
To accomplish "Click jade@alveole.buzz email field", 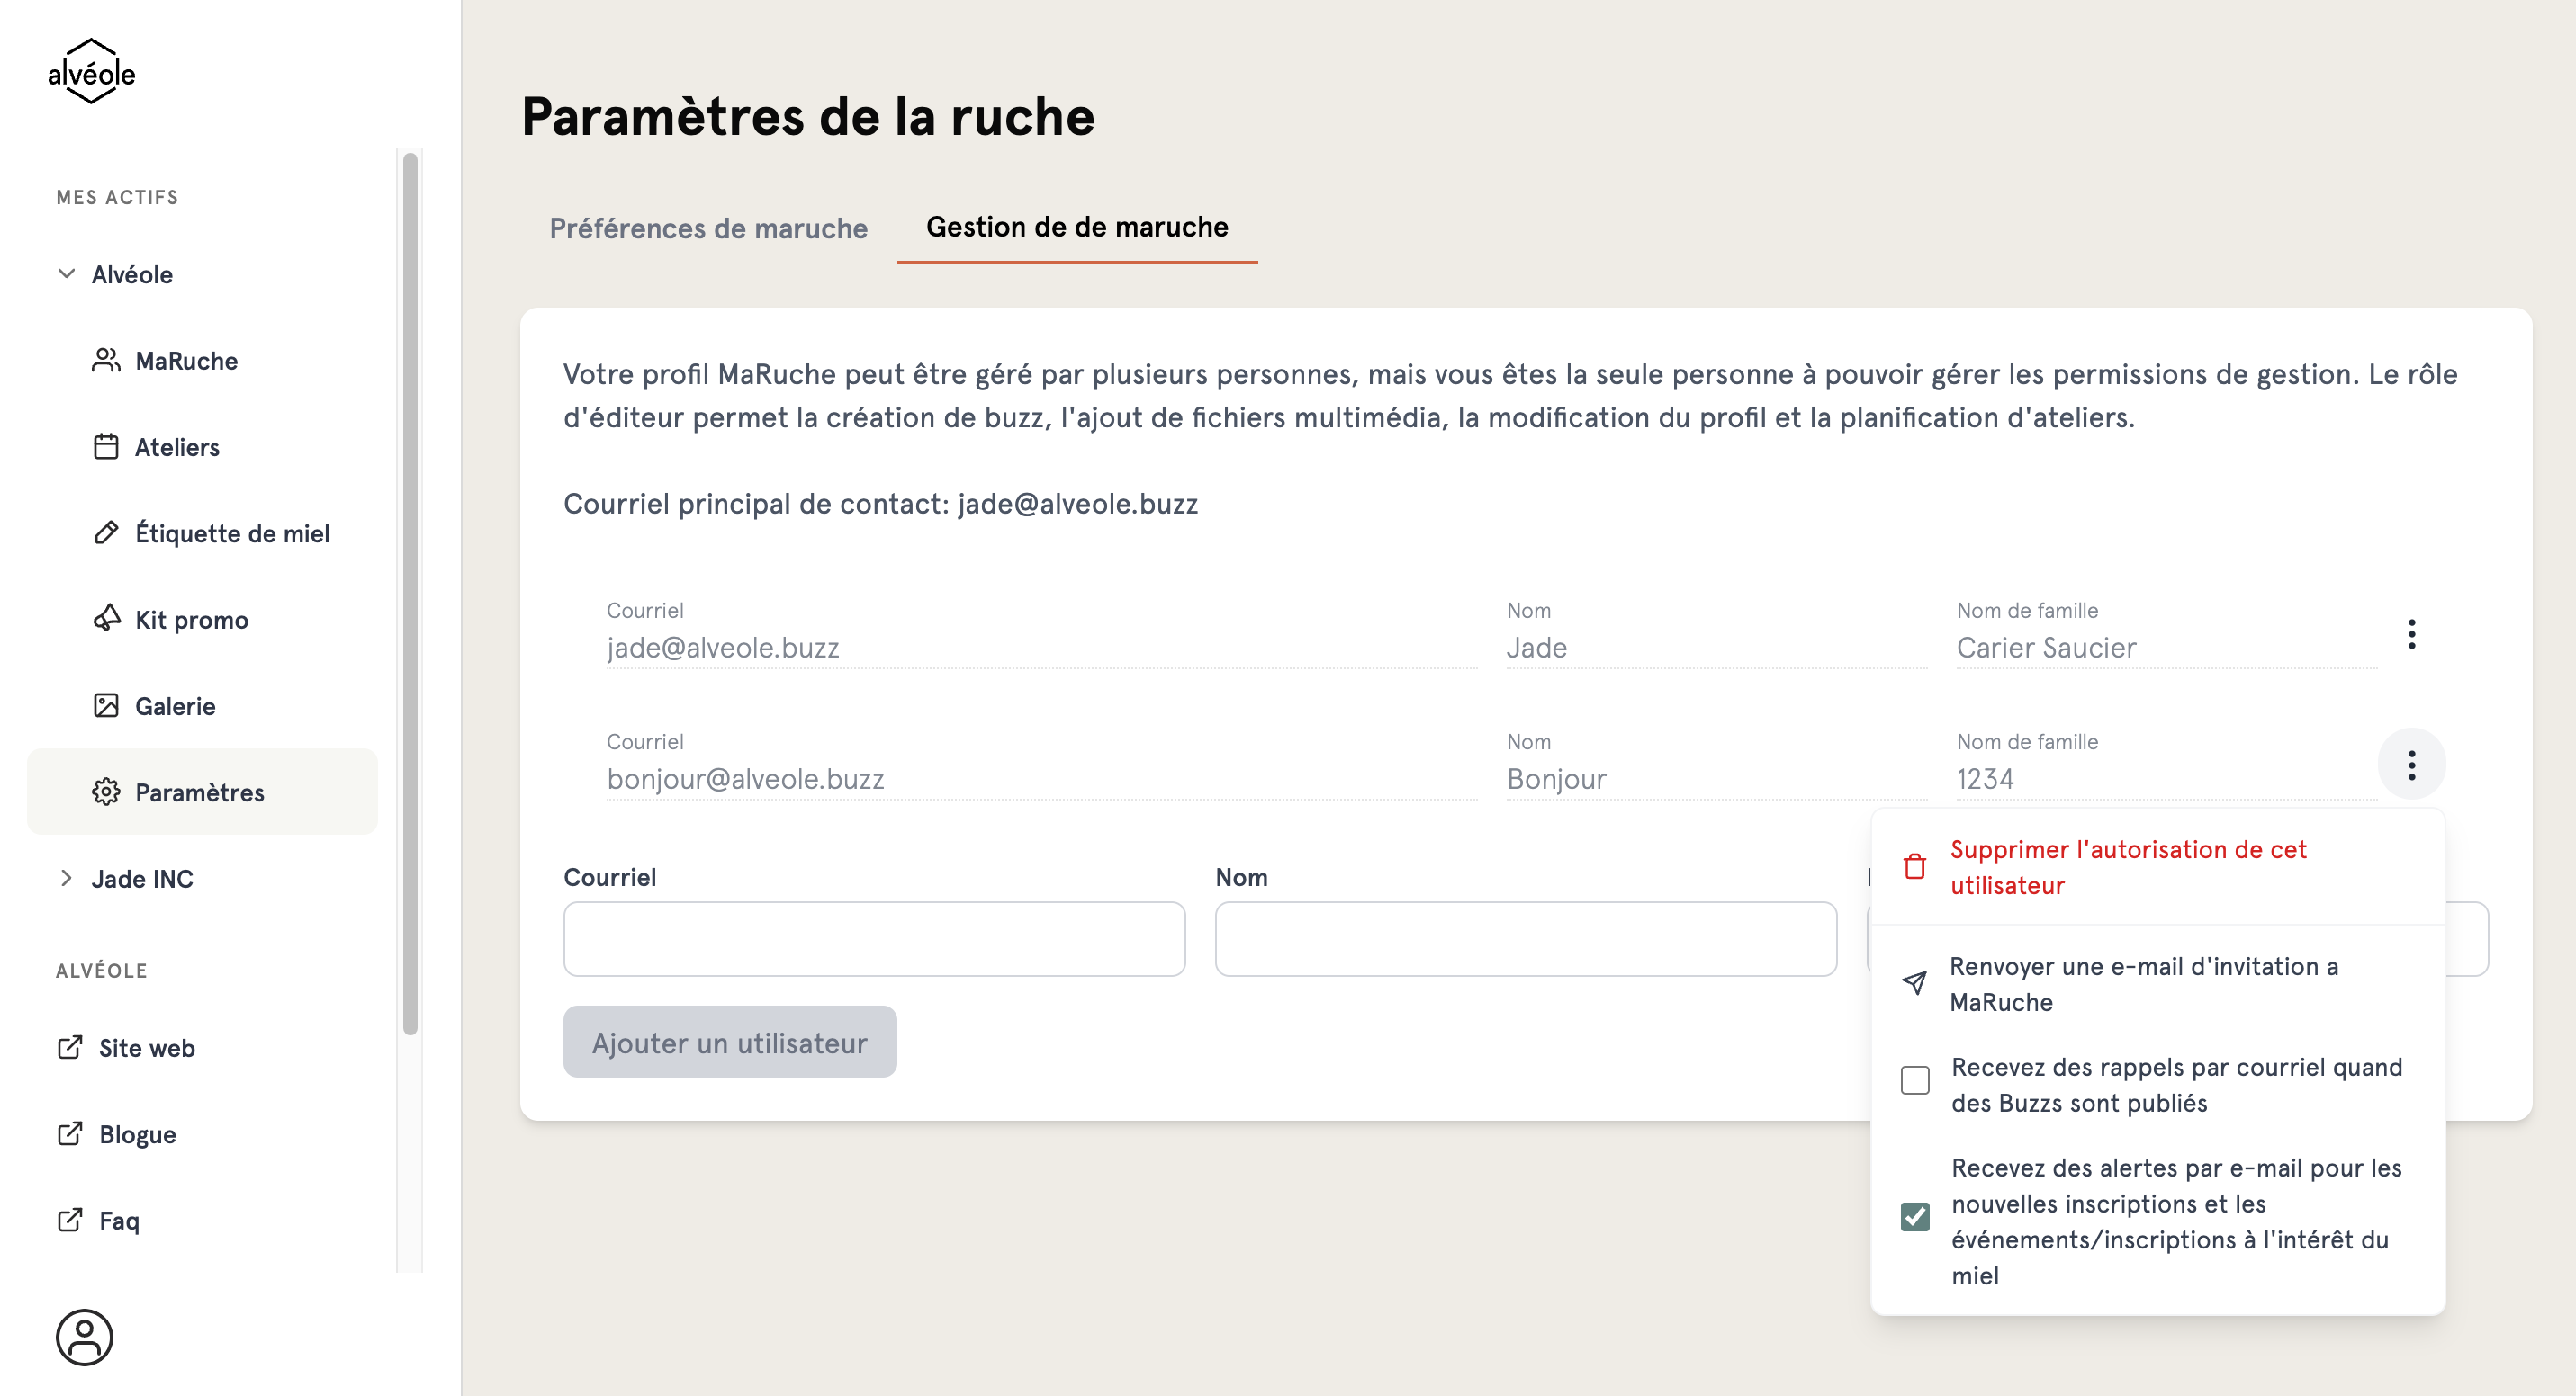I will [x=1041, y=648].
